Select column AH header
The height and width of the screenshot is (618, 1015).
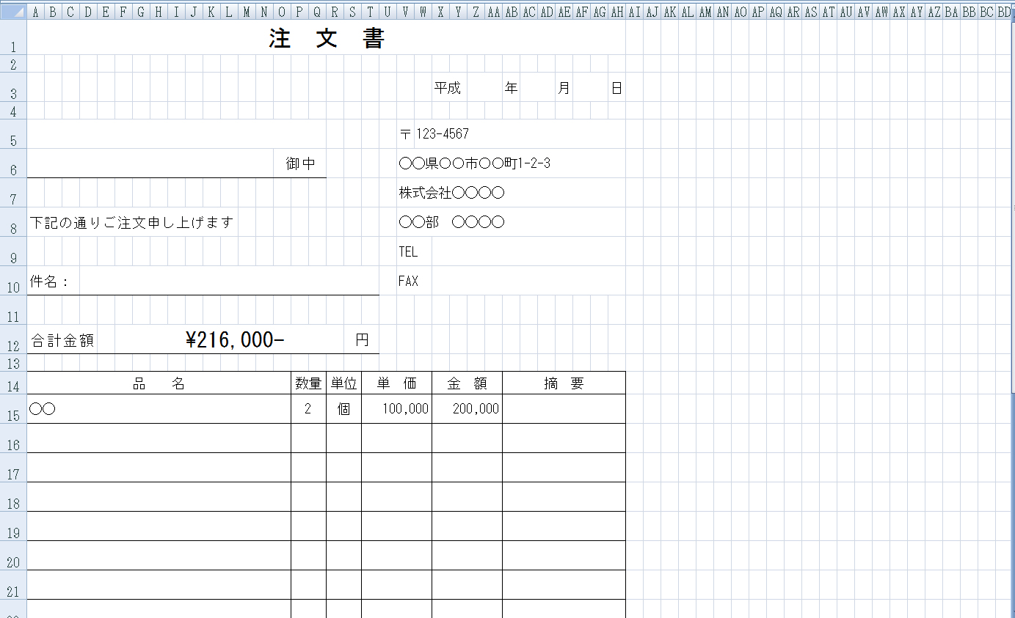pyautogui.click(x=616, y=12)
